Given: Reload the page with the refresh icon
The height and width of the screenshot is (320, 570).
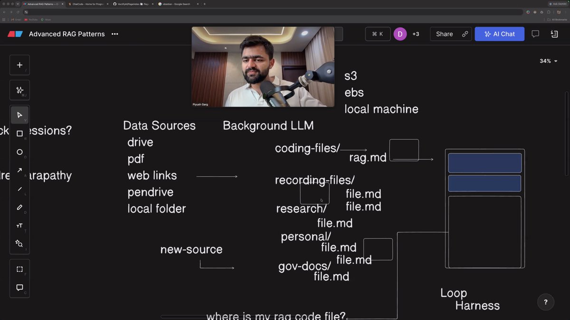Looking at the screenshot, I should pyautogui.click(x=18, y=11).
